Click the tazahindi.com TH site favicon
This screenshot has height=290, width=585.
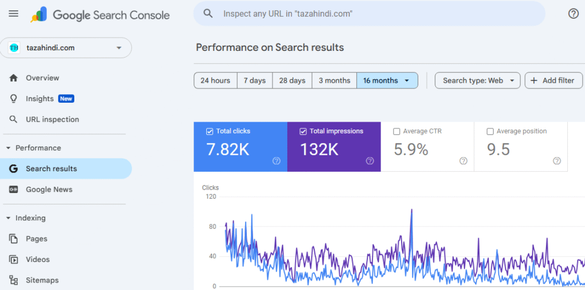tap(14, 48)
